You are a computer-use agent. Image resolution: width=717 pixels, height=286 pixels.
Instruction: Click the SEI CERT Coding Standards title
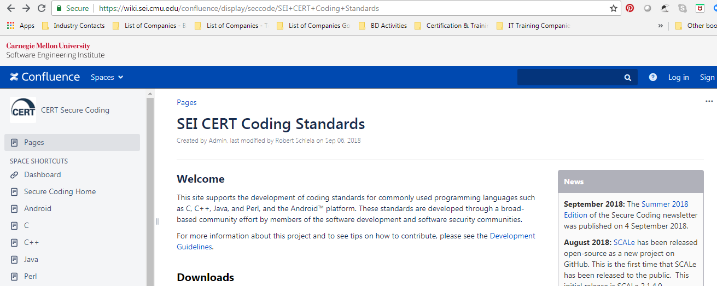[271, 124]
